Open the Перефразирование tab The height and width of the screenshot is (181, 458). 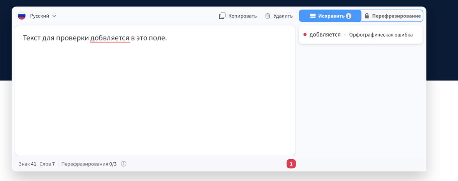[x=392, y=16]
